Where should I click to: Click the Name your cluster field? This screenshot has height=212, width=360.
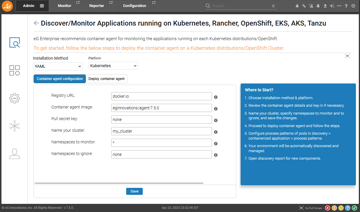point(162,131)
